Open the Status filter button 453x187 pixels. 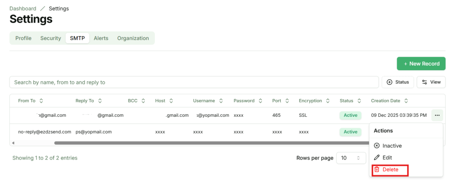click(398, 82)
